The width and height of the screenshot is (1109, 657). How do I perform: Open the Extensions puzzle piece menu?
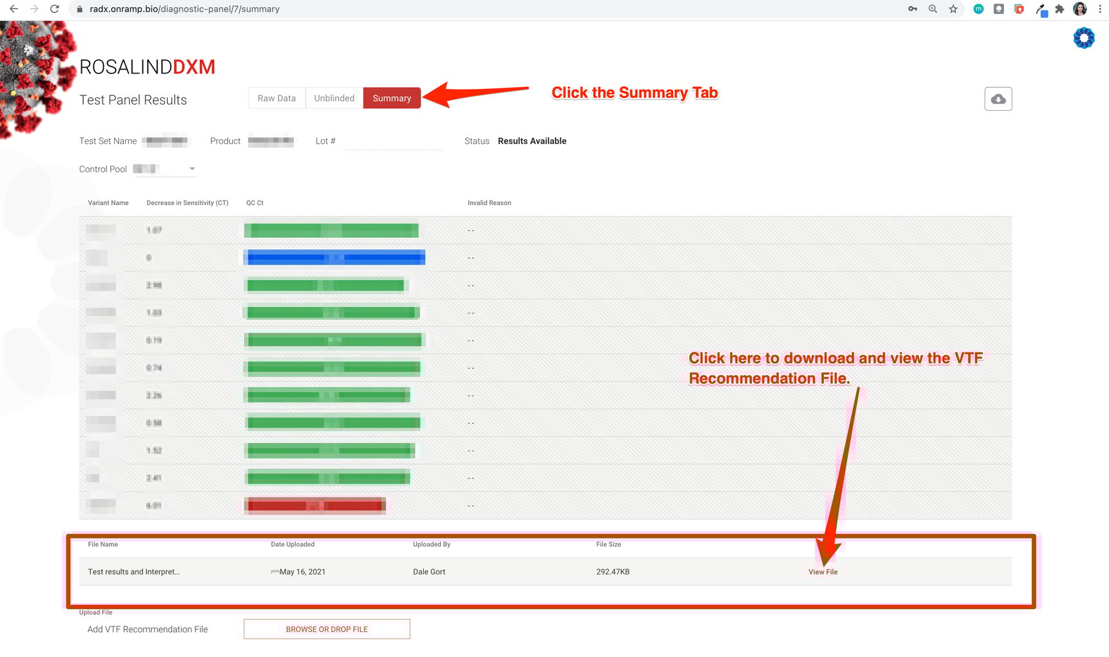[1059, 9]
